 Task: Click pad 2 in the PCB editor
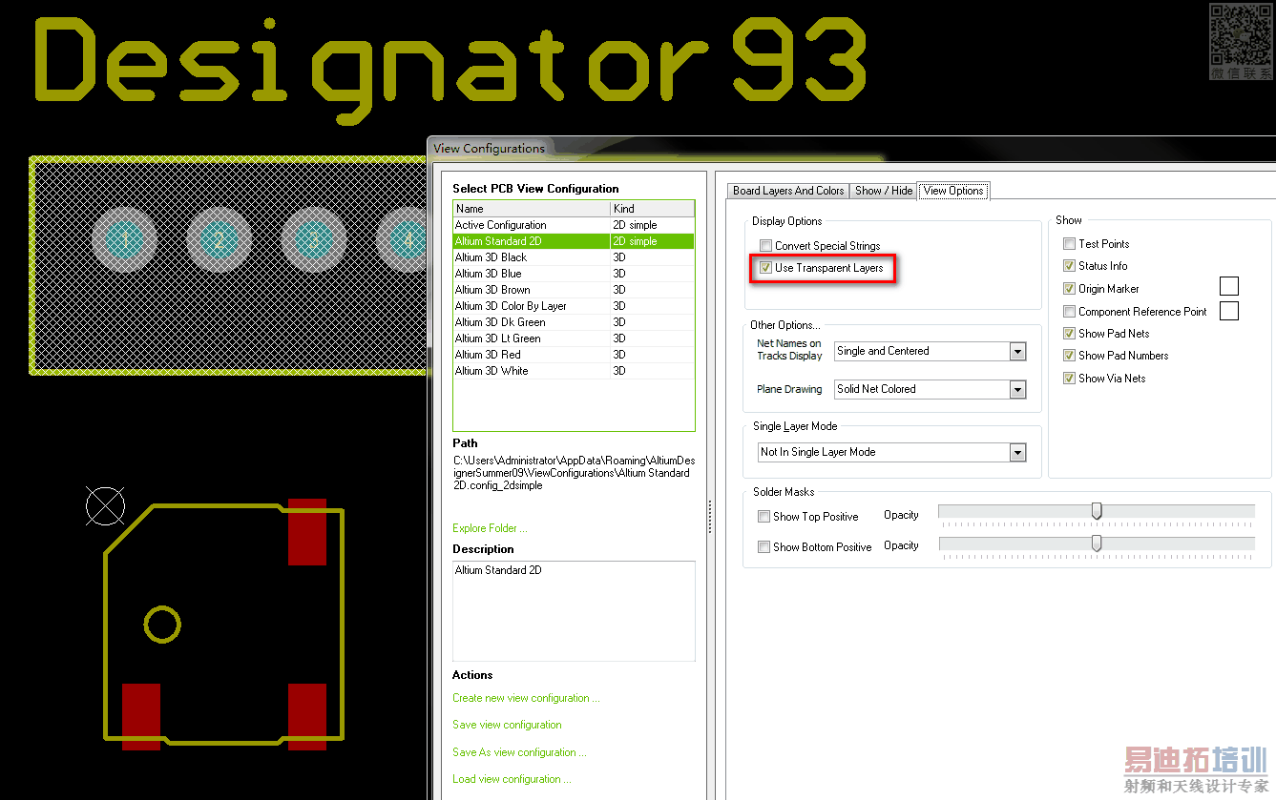[x=220, y=239]
